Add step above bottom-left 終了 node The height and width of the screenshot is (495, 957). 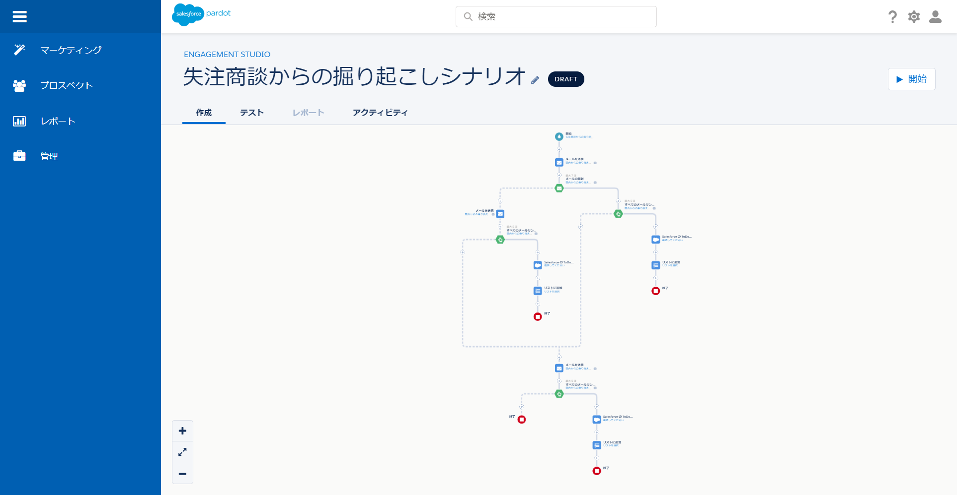point(522,407)
